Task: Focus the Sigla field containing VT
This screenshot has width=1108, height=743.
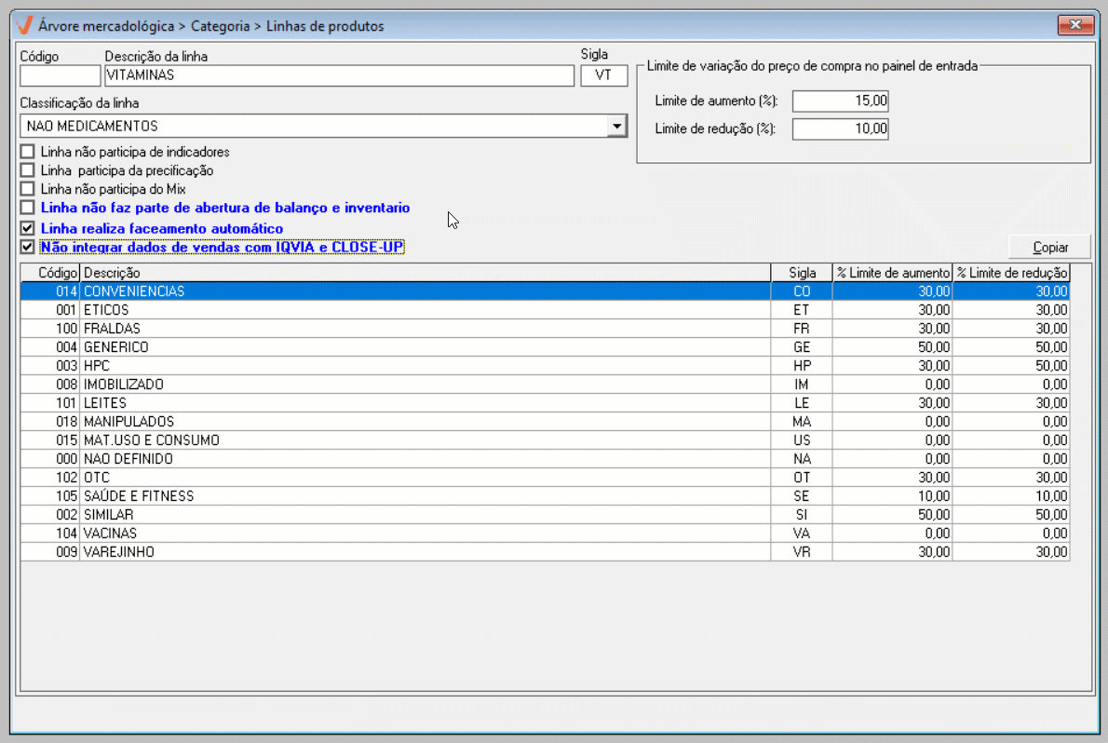Action: pyautogui.click(x=604, y=75)
